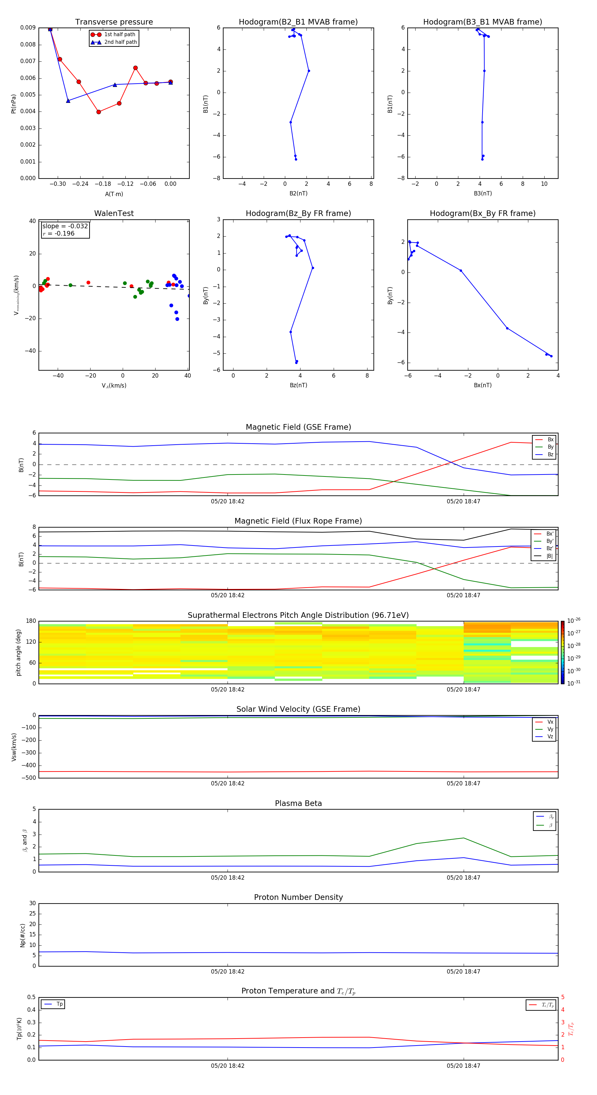This screenshot has width=597, height=1095.
Task: Click 'Np(#/cc)' y-axis label
Action: coord(23,935)
